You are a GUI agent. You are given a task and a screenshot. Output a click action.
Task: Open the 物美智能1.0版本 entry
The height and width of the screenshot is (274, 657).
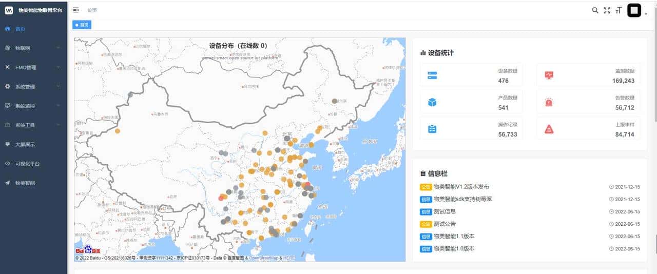click(454, 249)
